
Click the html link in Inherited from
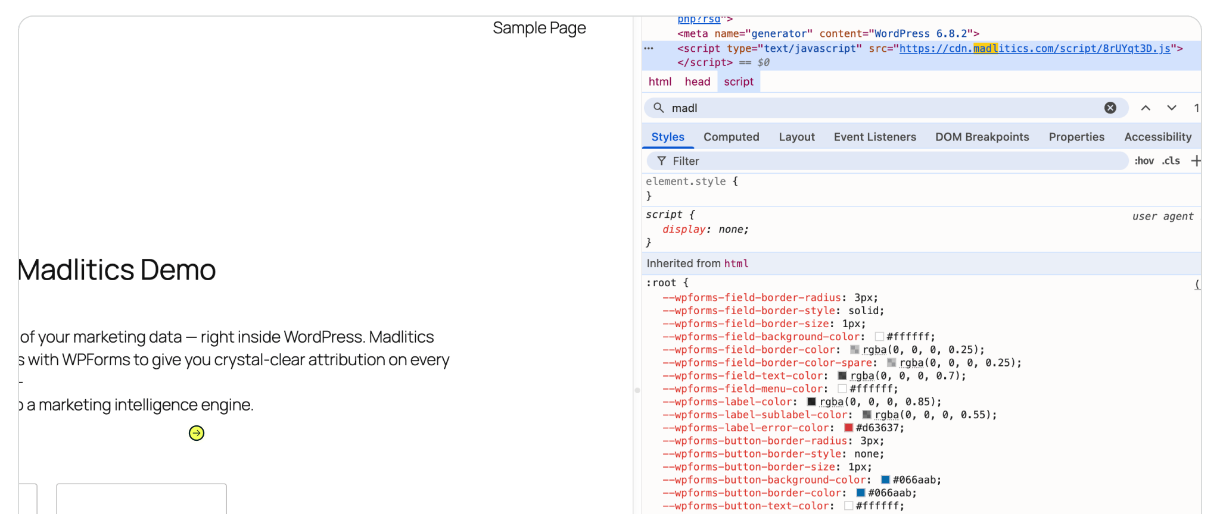(x=736, y=264)
